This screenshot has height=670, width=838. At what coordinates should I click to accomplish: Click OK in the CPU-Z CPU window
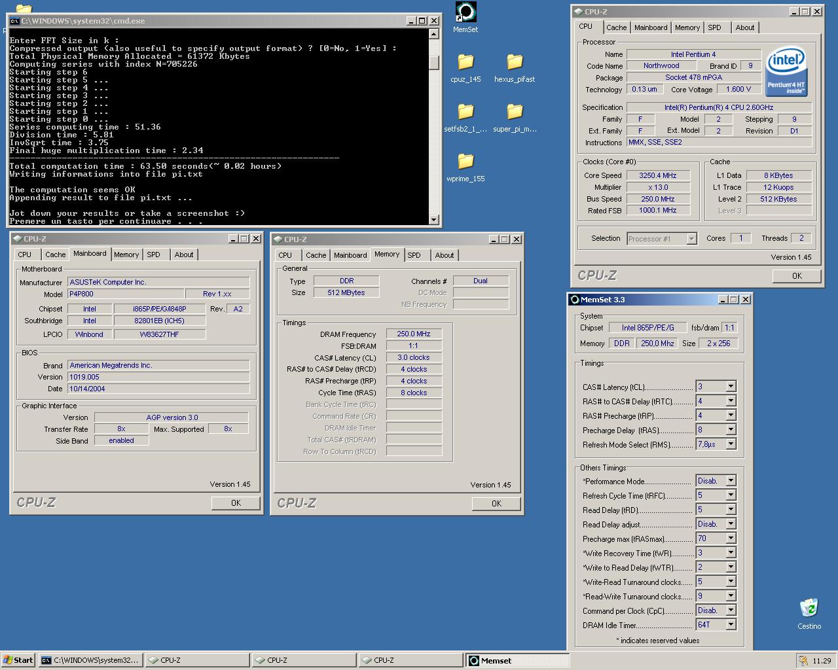coord(797,275)
